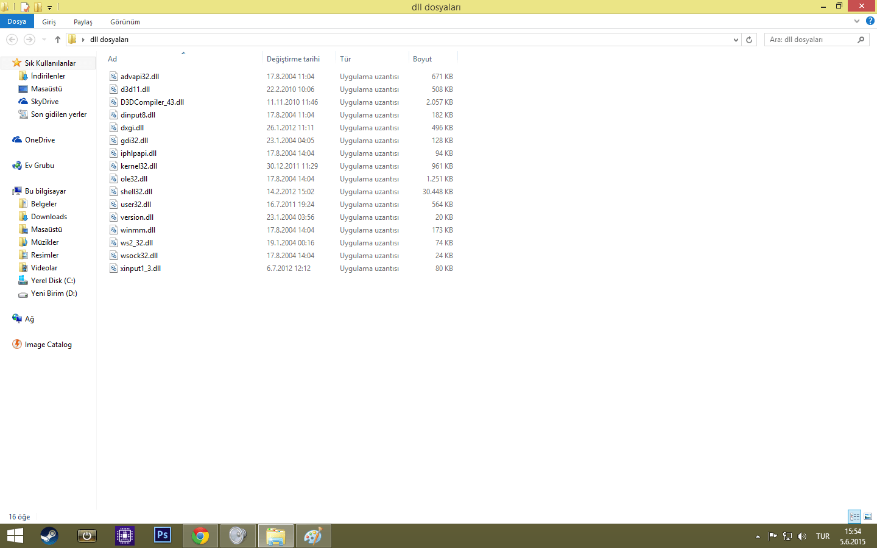
Task: Click the breadcrumb arrow before dll dosyaları
Action: click(x=83, y=40)
